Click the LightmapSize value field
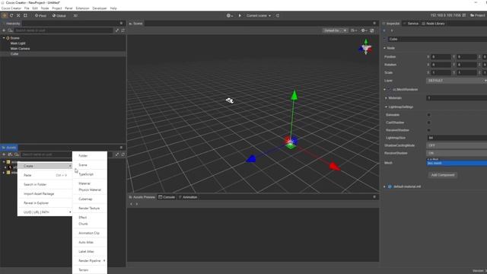This screenshot has width=487, height=274. [457, 138]
